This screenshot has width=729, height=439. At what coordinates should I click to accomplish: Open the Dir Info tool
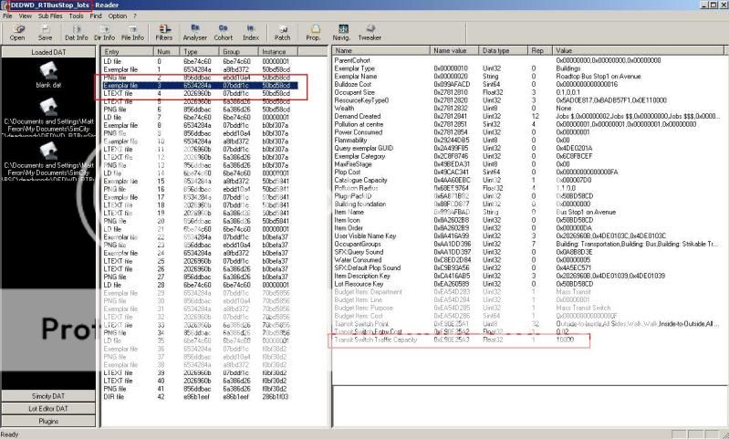coord(104,31)
